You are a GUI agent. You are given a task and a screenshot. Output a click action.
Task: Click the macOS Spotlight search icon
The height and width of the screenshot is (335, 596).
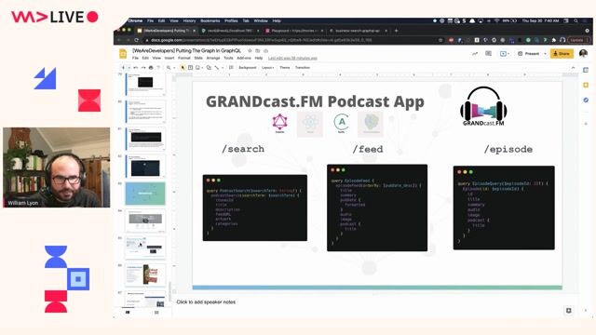(x=576, y=20)
